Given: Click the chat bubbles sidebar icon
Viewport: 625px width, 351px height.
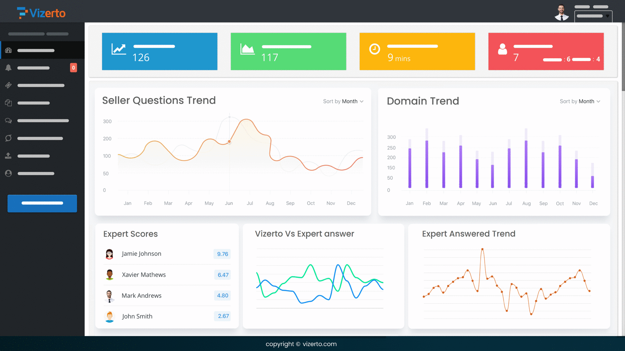Looking at the screenshot, I should pyautogui.click(x=8, y=121).
